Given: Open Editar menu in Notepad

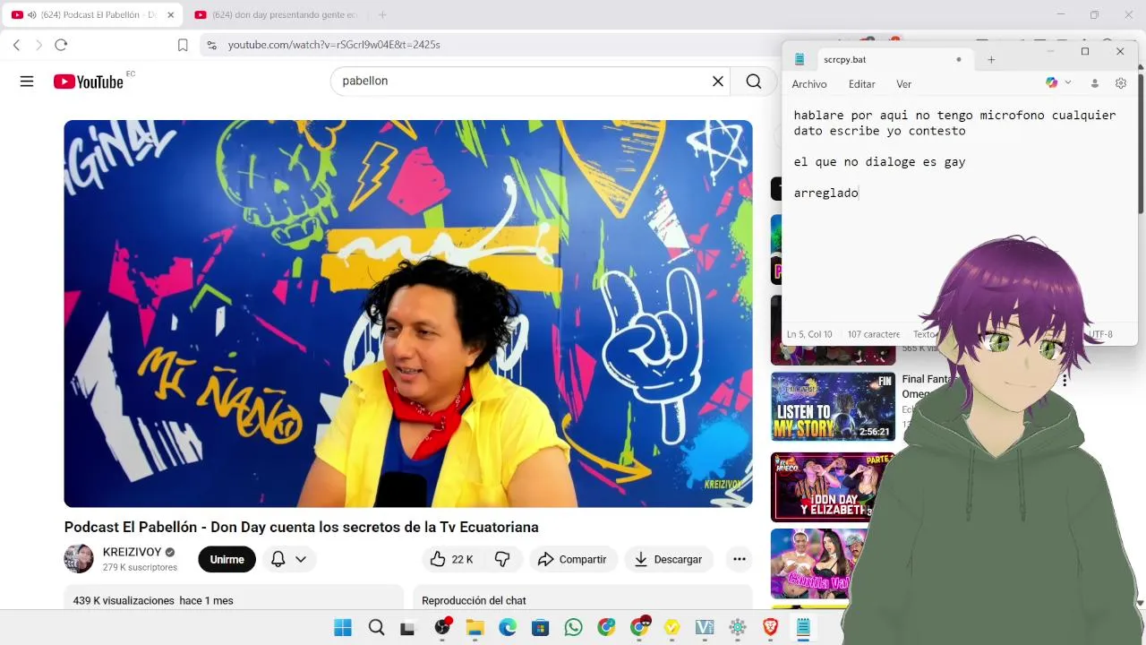Looking at the screenshot, I should [862, 84].
